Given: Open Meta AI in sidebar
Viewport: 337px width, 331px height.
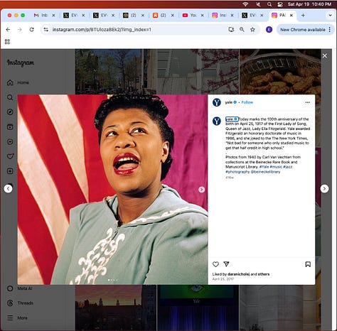Looking at the screenshot, I should click(19, 288).
